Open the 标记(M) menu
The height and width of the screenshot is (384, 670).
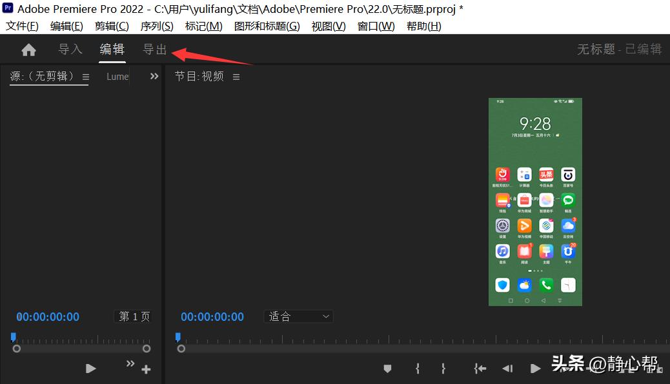[x=204, y=26]
